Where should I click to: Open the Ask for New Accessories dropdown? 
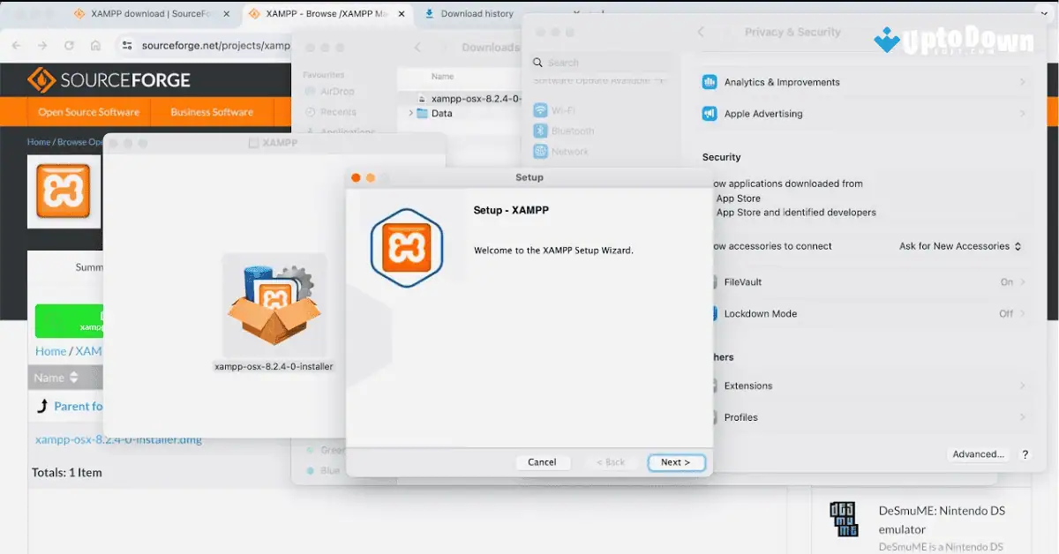pyautogui.click(x=960, y=246)
